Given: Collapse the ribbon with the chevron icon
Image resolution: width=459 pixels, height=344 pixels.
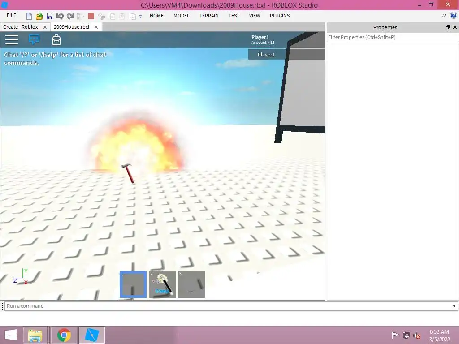Looking at the screenshot, I should 443,16.
